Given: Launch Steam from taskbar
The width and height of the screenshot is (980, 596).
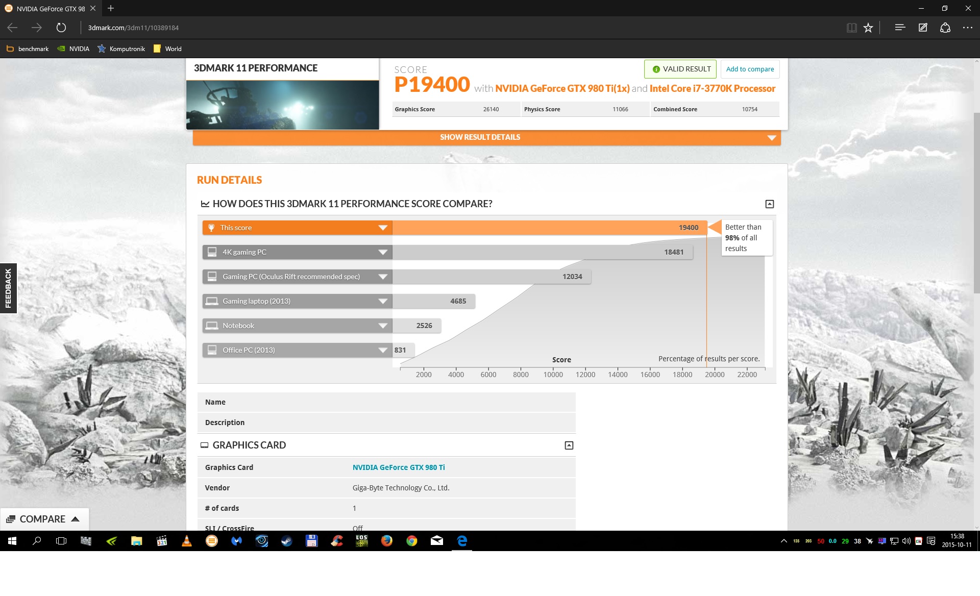Looking at the screenshot, I should tap(287, 541).
